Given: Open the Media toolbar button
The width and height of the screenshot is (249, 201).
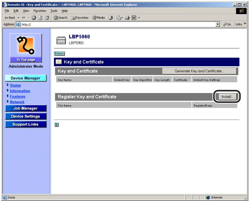Looking at the screenshot, I should (99, 18).
